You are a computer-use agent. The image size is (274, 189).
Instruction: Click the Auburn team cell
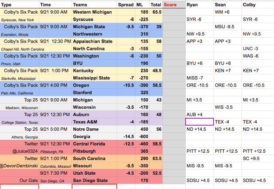coord(94,114)
